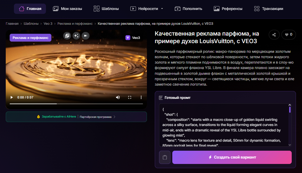Image resolution: width=302 pixels, height=173 pixels.
Task: Click Реклама и перфоманс breadcrumb link
Action: click(75, 24)
